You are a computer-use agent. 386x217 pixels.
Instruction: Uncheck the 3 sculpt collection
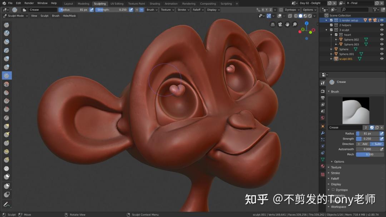coord(331,30)
